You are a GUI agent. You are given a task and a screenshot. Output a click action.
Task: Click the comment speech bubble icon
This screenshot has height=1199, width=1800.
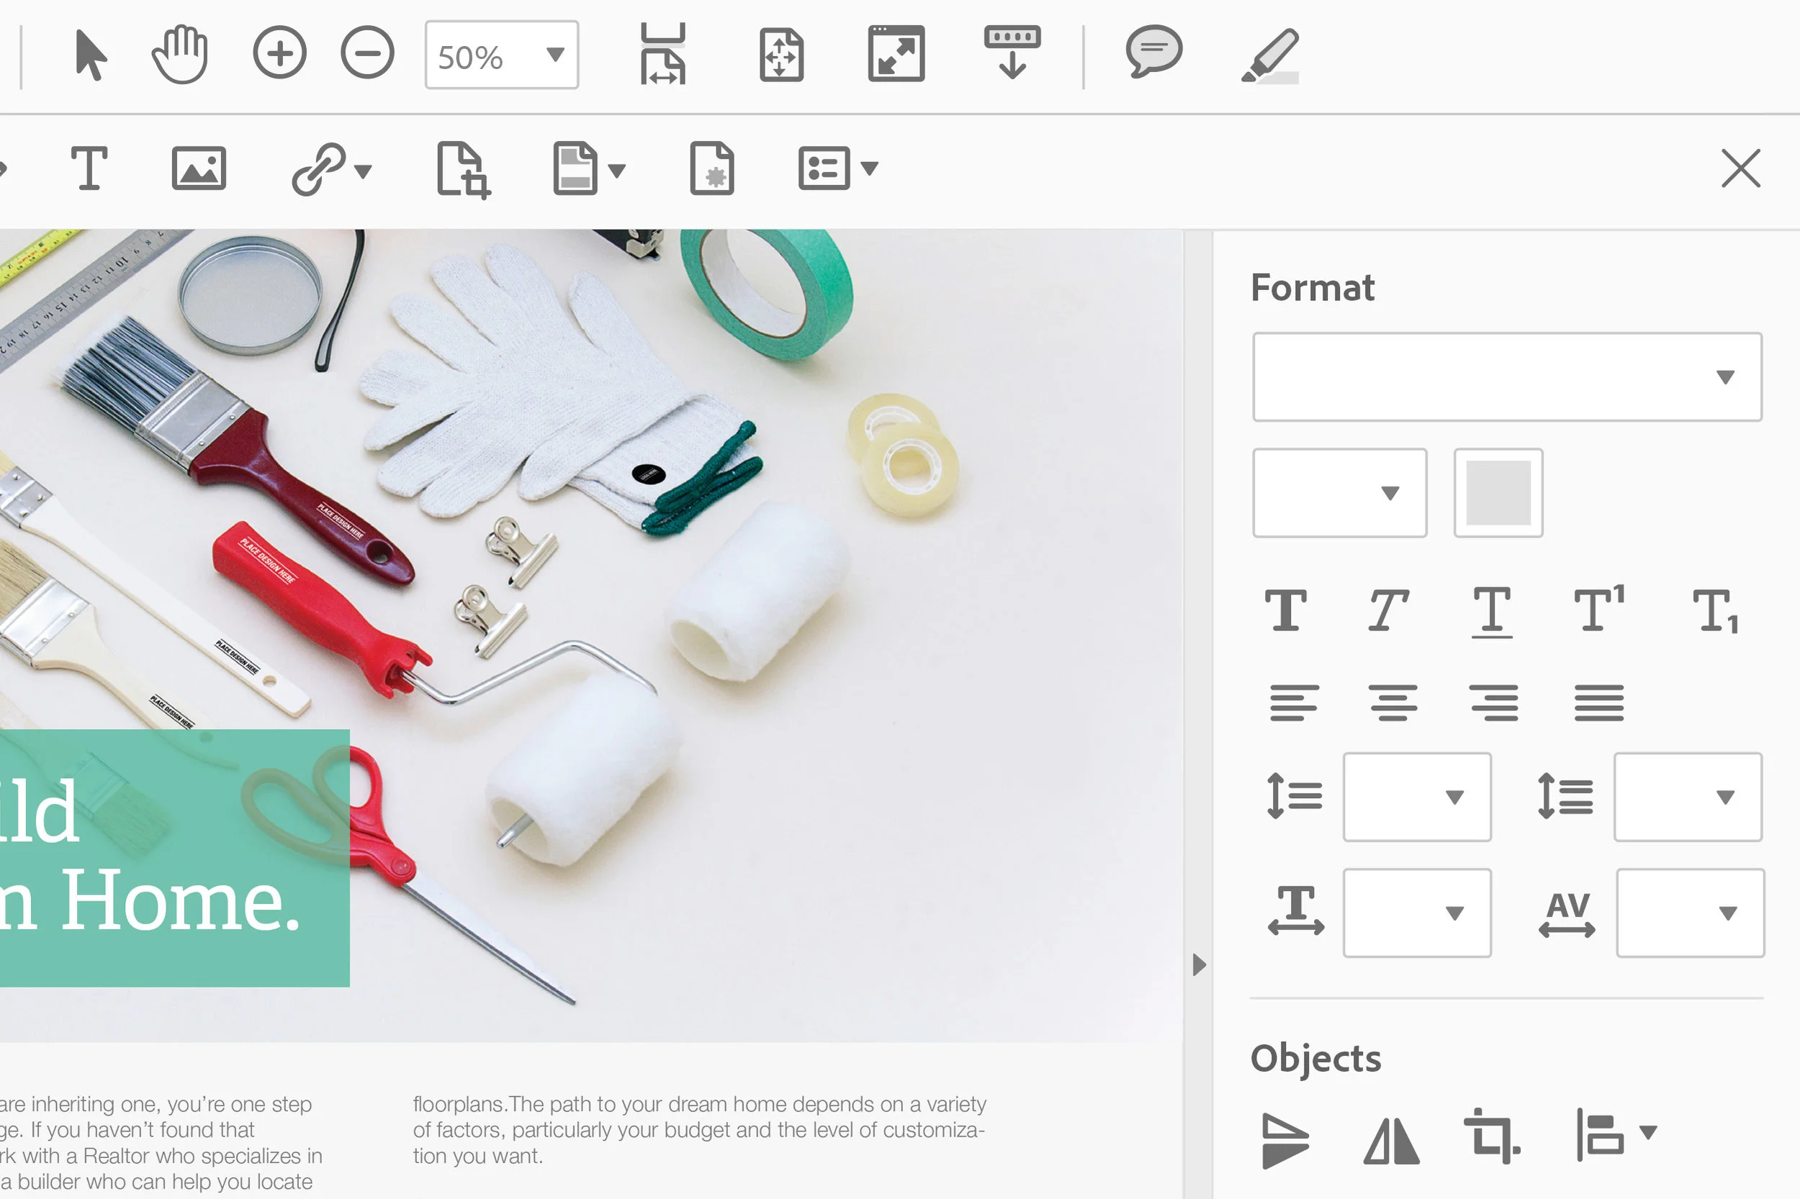point(1153,52)
